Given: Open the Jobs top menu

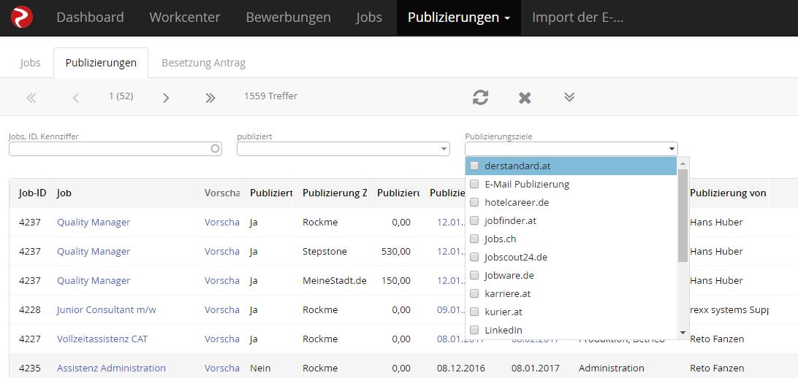Looking at the screenshot, I should (x=369, y=18).
